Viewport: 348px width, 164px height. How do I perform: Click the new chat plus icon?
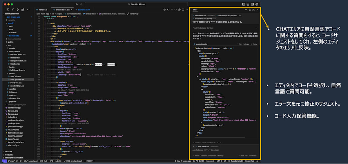pos(246,10)
